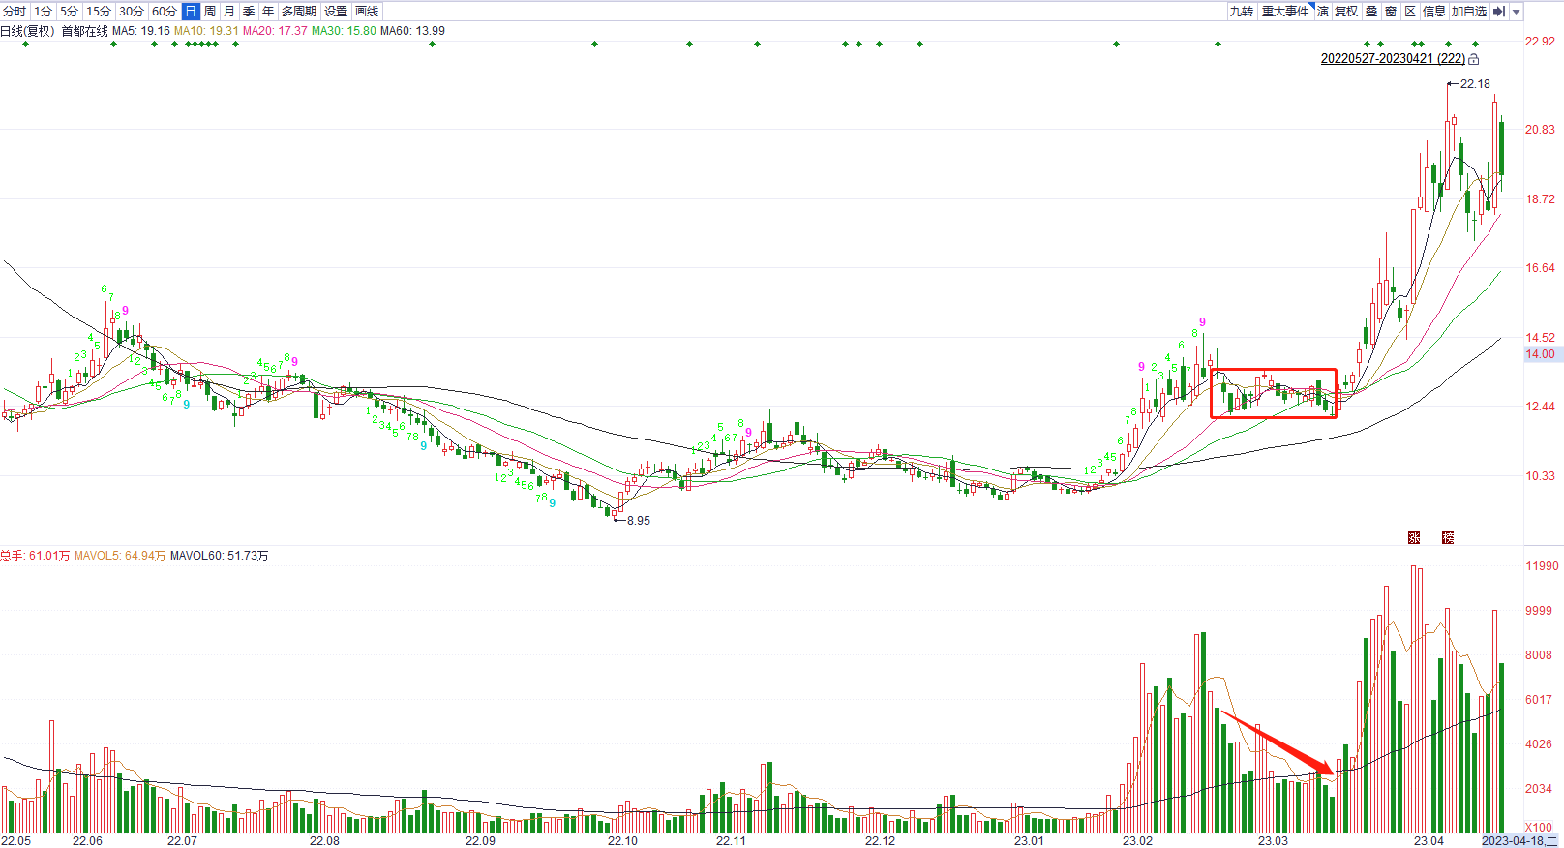Select the 日 daily K-line tab
1564x848 pixels.
[191, 12]
